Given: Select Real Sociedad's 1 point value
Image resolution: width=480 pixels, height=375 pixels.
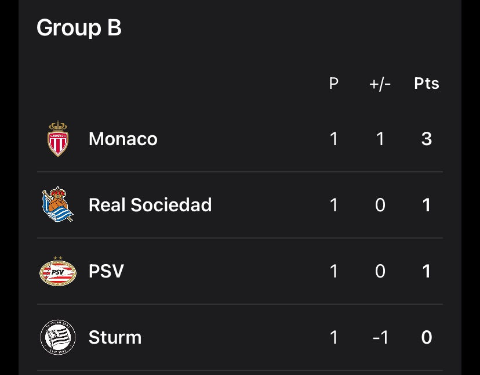Looking at the screenshot, I should tap(427, 205).
